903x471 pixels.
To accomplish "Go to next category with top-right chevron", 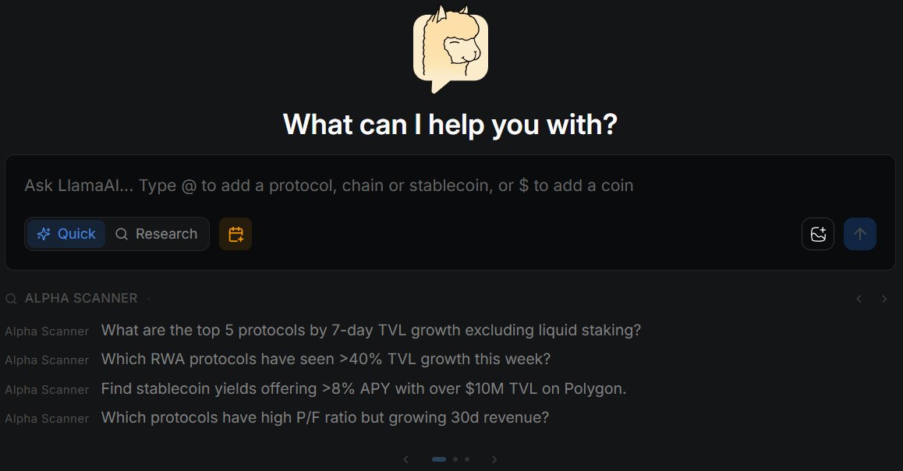I will [884, 299].
